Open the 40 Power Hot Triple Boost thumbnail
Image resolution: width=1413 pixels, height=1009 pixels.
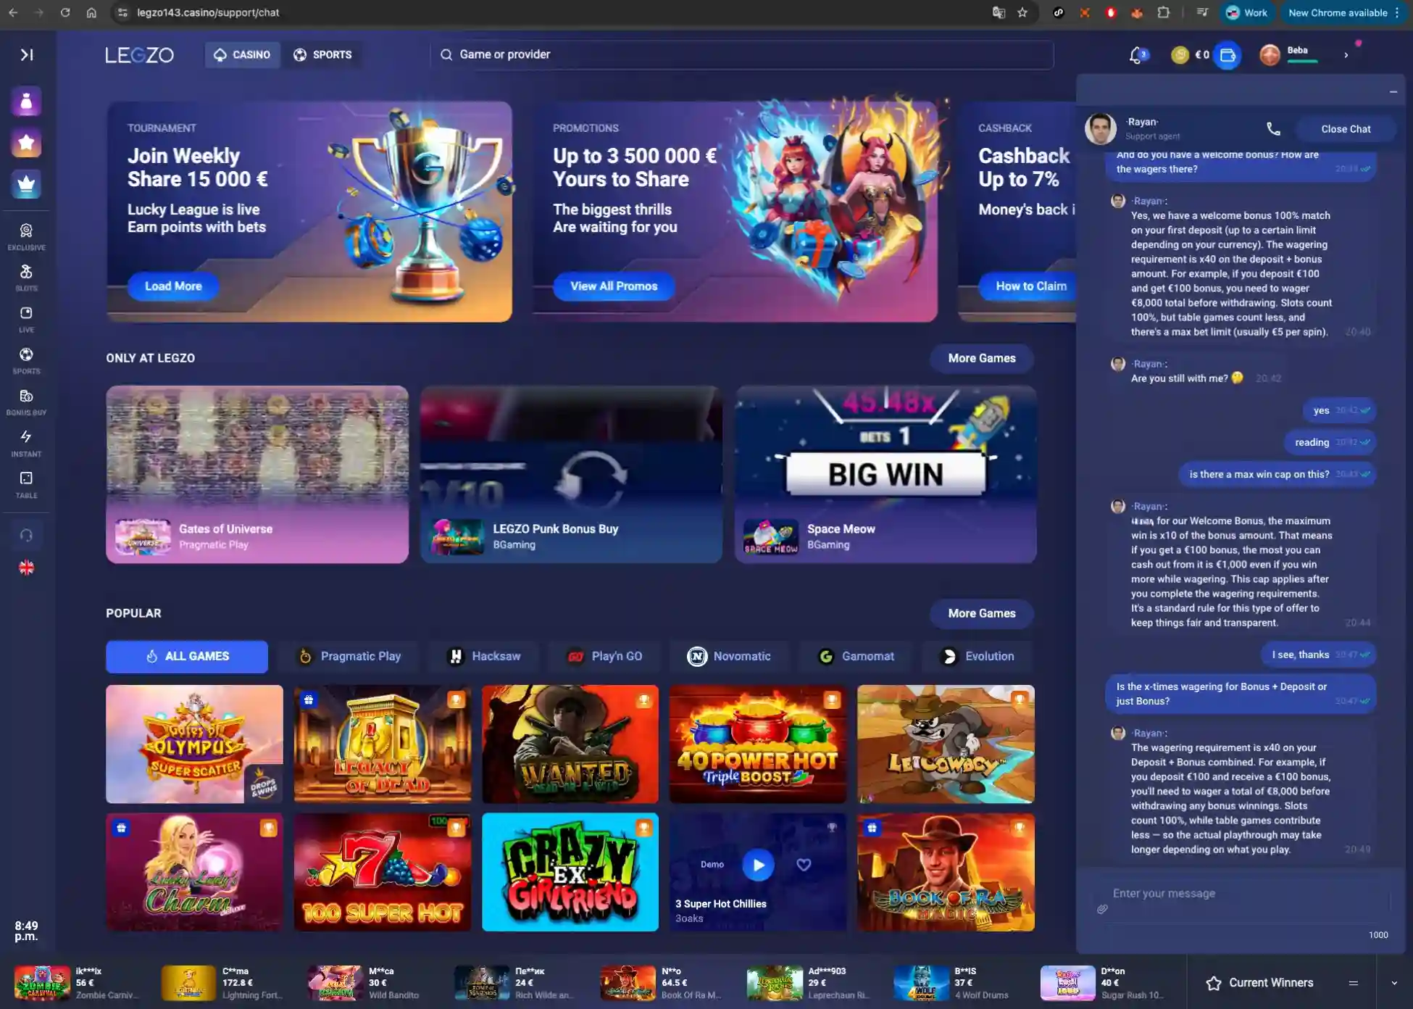[758, 744]
